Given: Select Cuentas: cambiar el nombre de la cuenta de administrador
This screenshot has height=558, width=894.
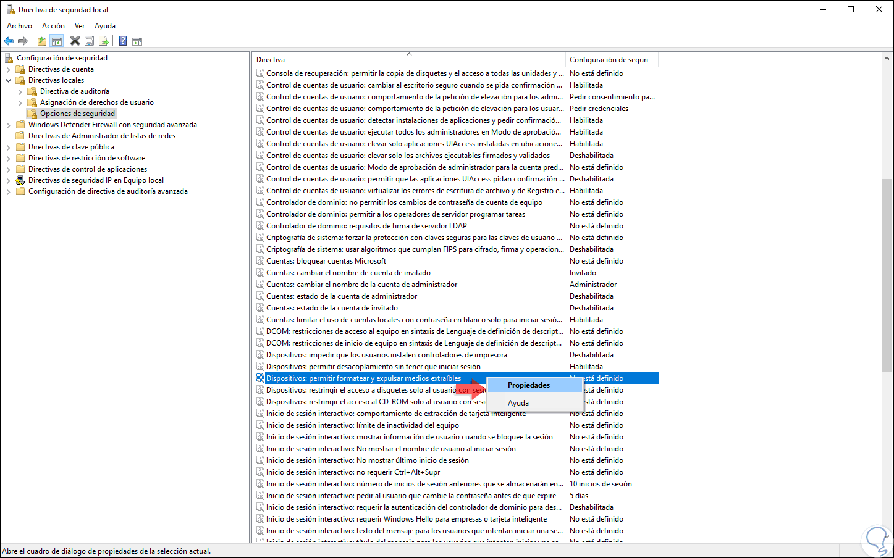Looking at the screenshot, I should tap(362, 285).
